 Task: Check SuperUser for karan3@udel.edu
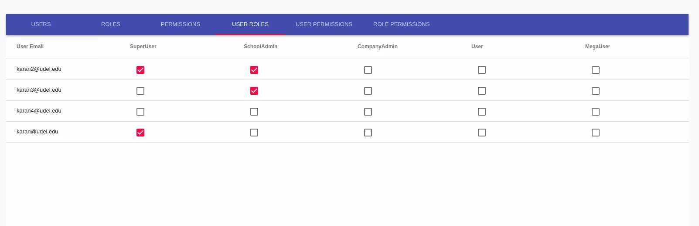coord(140,91)
